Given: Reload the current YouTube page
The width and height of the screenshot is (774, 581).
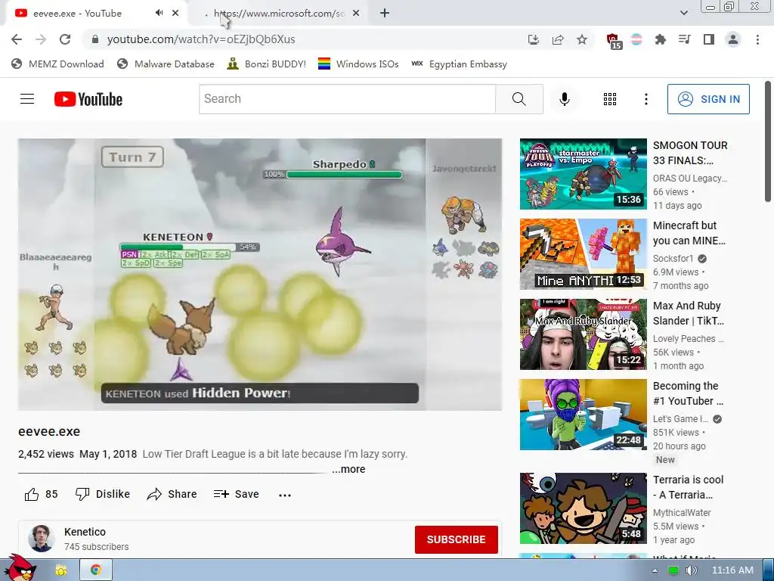Looking at the screenshot, I should point(65,39).
